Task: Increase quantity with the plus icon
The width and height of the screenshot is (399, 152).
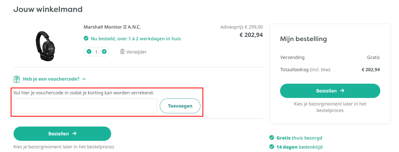Action: [104, 52]
